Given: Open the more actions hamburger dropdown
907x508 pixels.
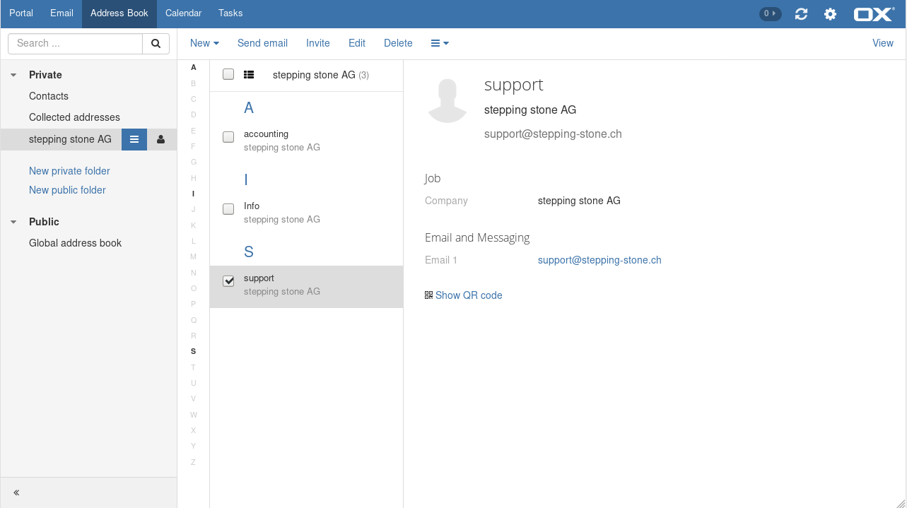Looking at the screenshot, I should click(x=440, y=43).
